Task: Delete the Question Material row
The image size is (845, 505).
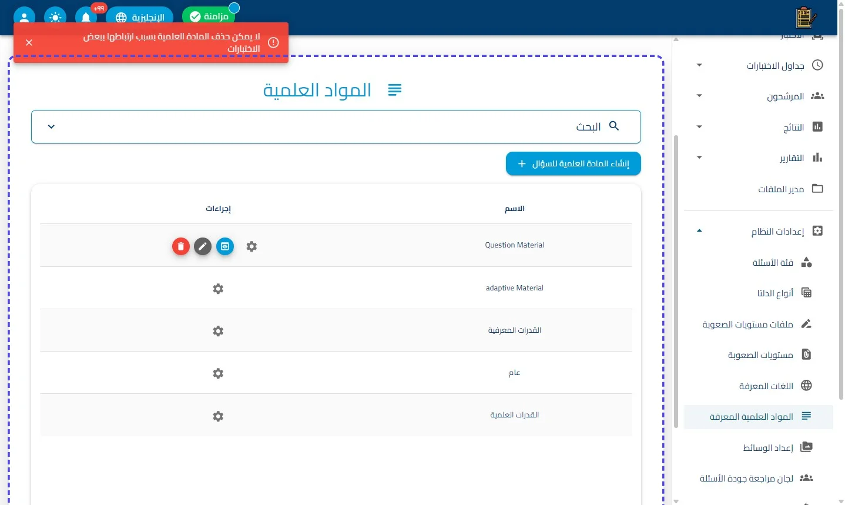Action: (181, 246)
